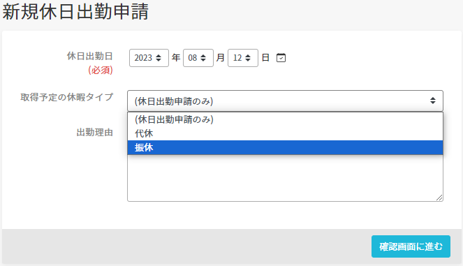463x266 pixels.
Task: Collapse the 取得予定の休暇タイプ select box
Action: click(285, 101)
